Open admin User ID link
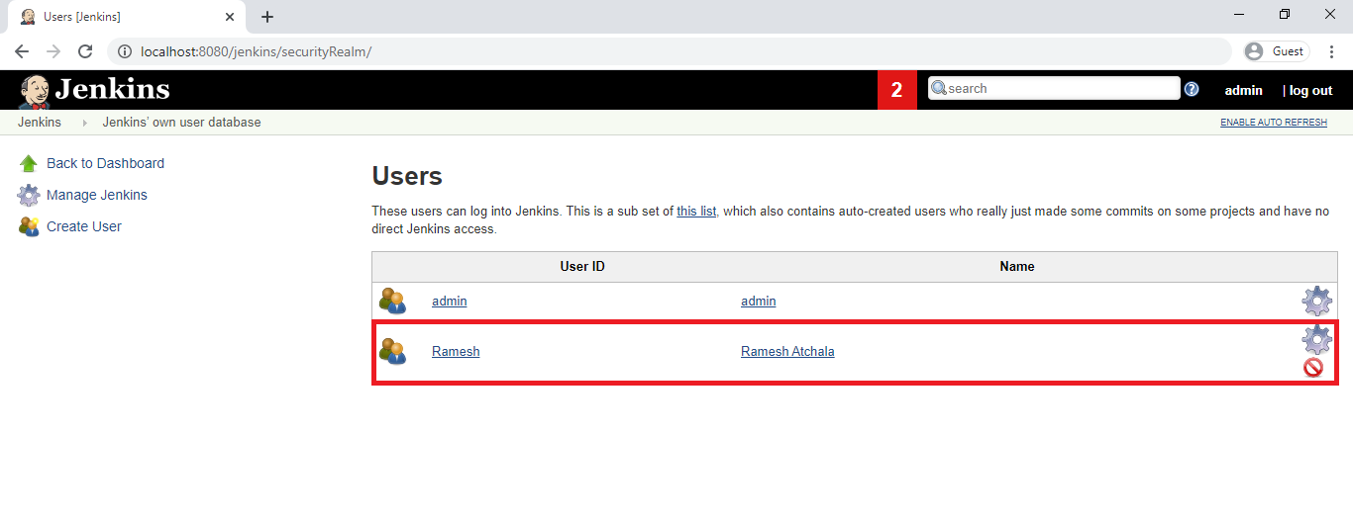Screen dimensions: 1353x520 pos(450,302)
